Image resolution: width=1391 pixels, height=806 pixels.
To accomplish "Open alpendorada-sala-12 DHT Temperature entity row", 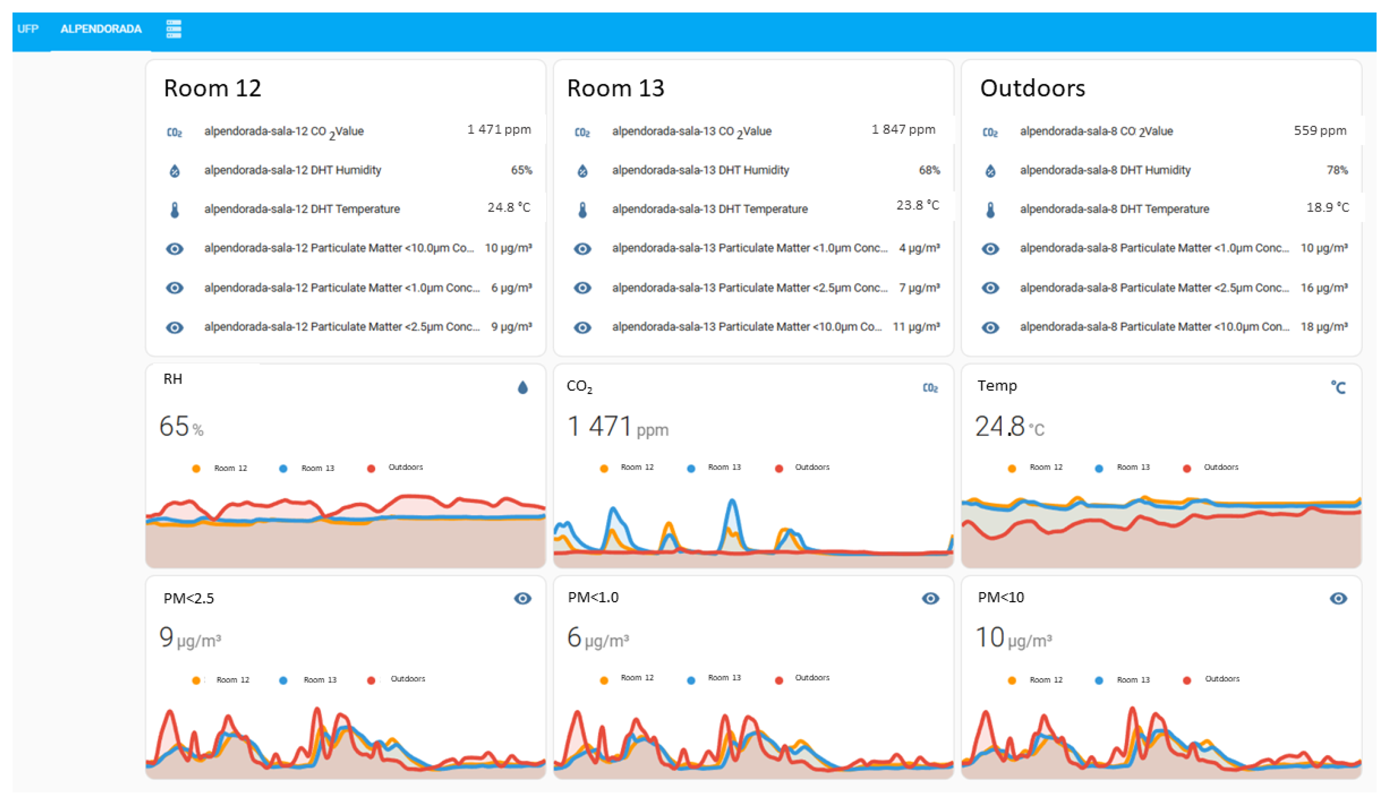I will point(302,209).
